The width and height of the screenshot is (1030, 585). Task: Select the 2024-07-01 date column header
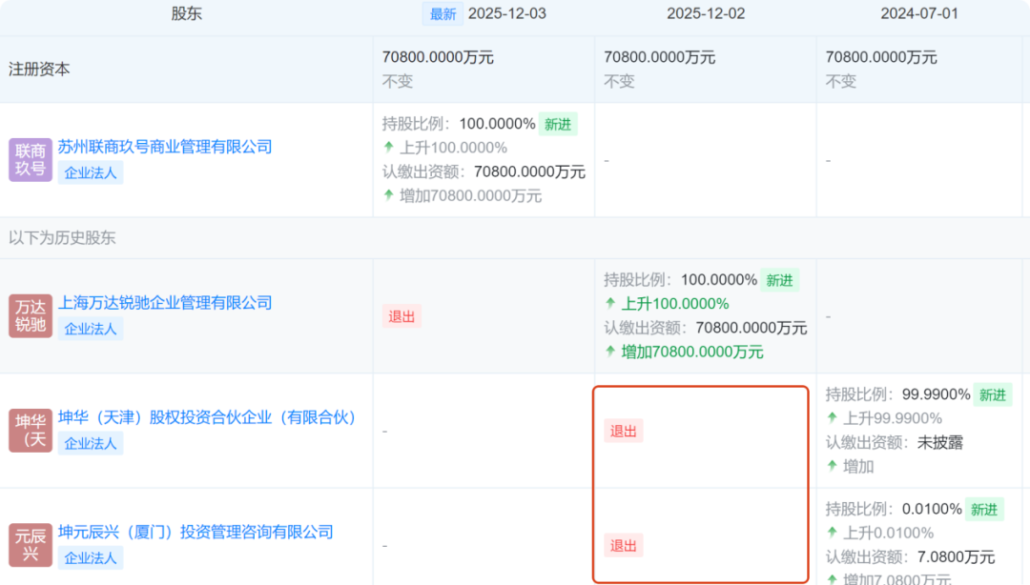pyautogui.click(x=919, y=14)
